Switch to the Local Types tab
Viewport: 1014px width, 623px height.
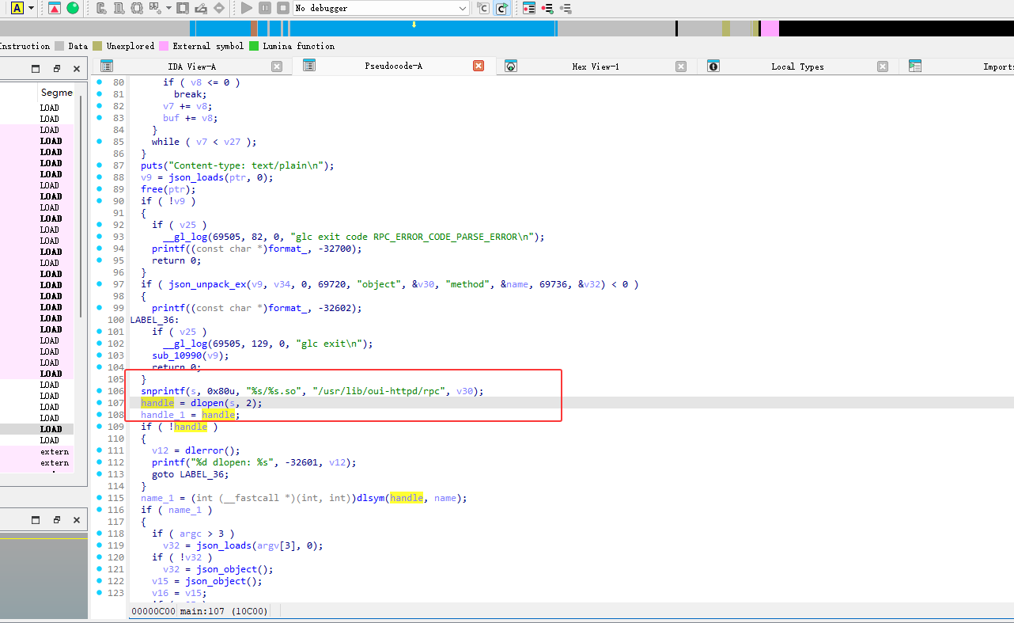click(x=797, y=66)
